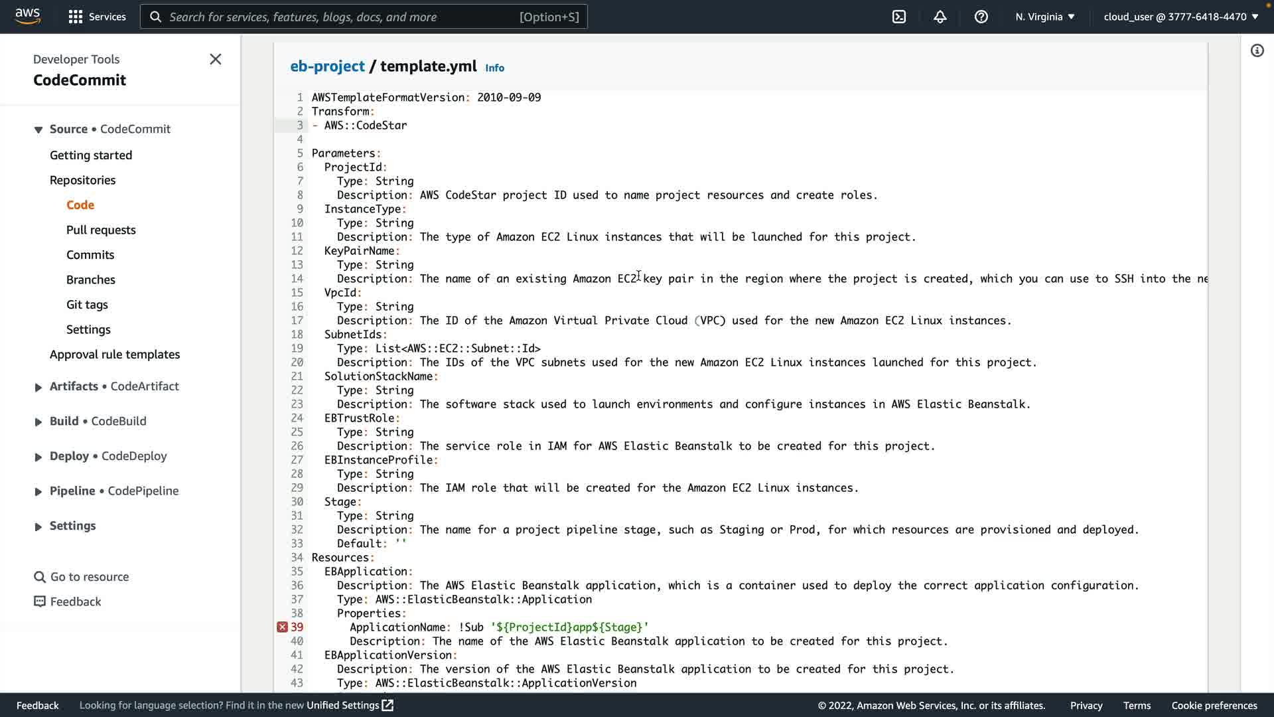
Task: Open the help question mark icon
Action: pos(981,17)
